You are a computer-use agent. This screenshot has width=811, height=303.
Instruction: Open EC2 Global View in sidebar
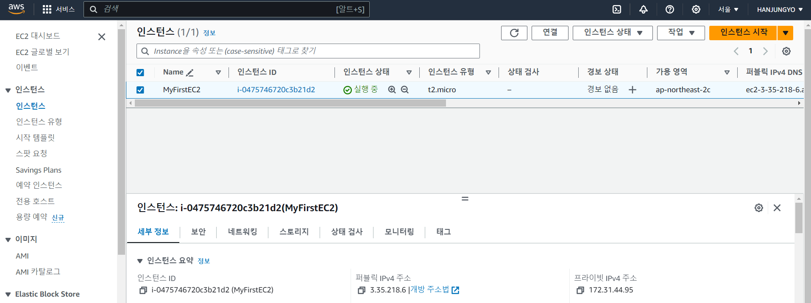[42, 52]
